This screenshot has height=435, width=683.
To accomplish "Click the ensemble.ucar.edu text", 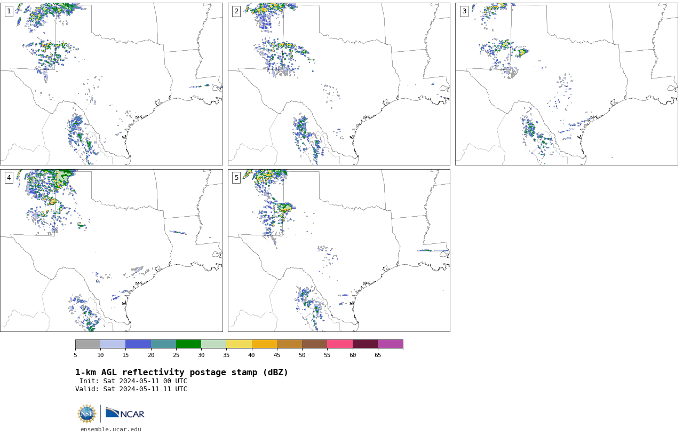I will [x=111, y=429].
